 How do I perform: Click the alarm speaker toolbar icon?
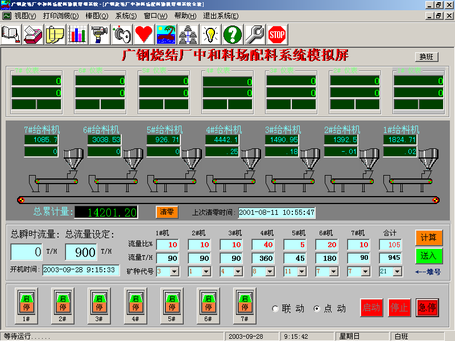[121, 34]
